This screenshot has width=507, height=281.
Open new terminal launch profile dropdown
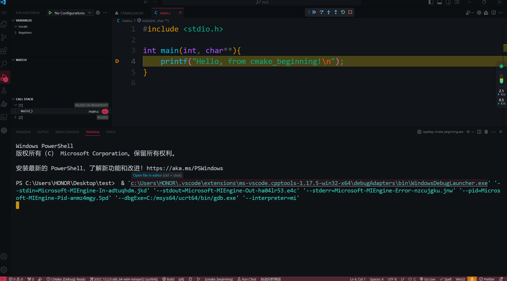pos(473,132)
